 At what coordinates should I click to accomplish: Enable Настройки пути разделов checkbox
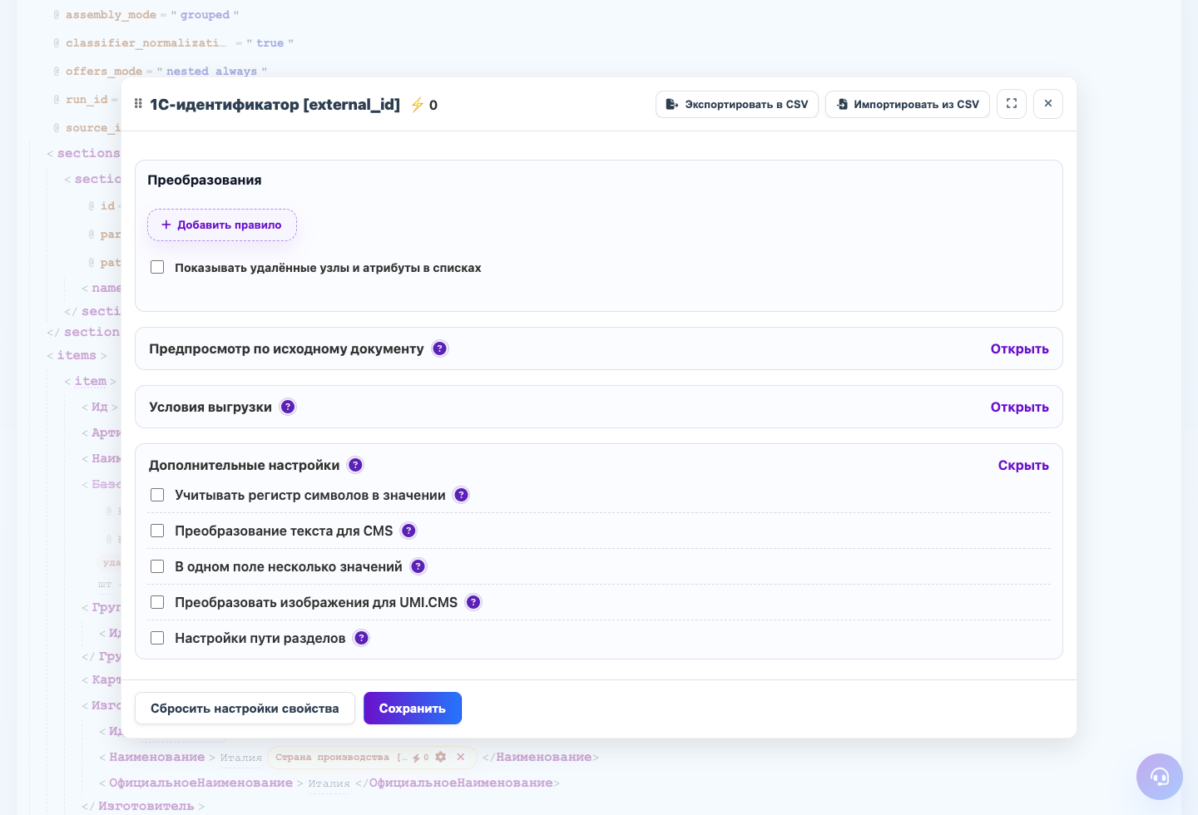[157, 638]
